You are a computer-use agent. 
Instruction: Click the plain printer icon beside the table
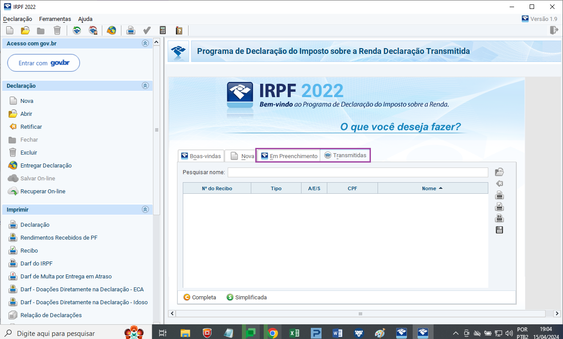tap(499, 195)
